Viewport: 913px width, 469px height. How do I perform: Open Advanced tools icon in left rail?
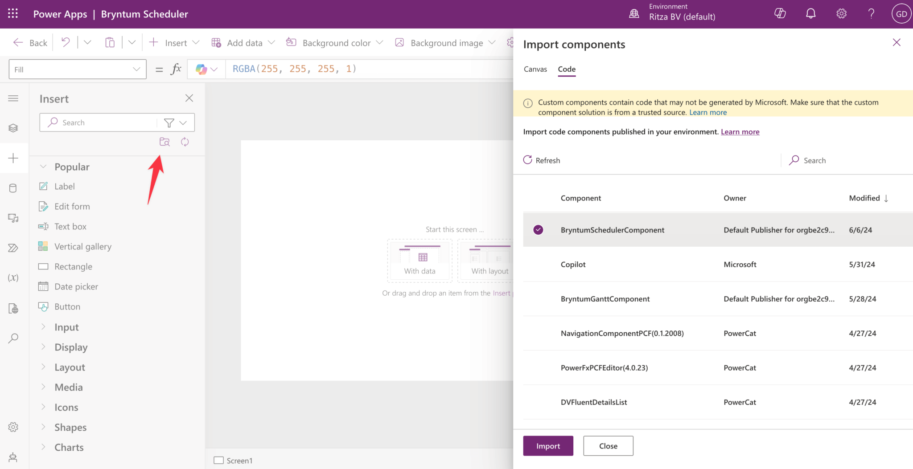click(x=13, y=308)
